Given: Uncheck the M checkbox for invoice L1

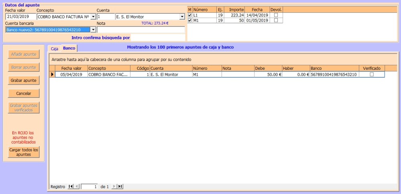Looking at the screenshot, I should point(190,15).
